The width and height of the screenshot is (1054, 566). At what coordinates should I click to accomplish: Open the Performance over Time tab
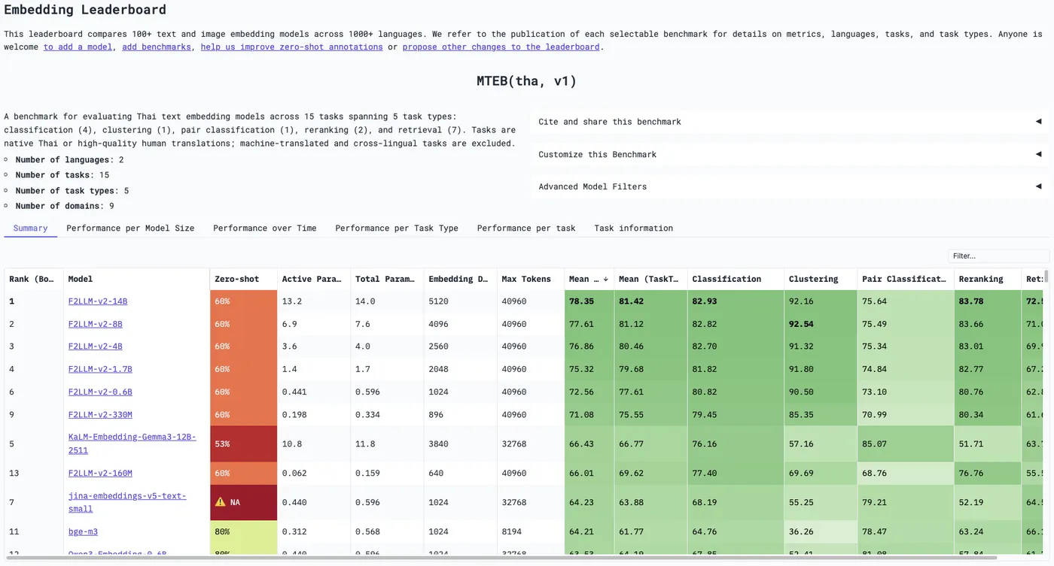[264, 228]
